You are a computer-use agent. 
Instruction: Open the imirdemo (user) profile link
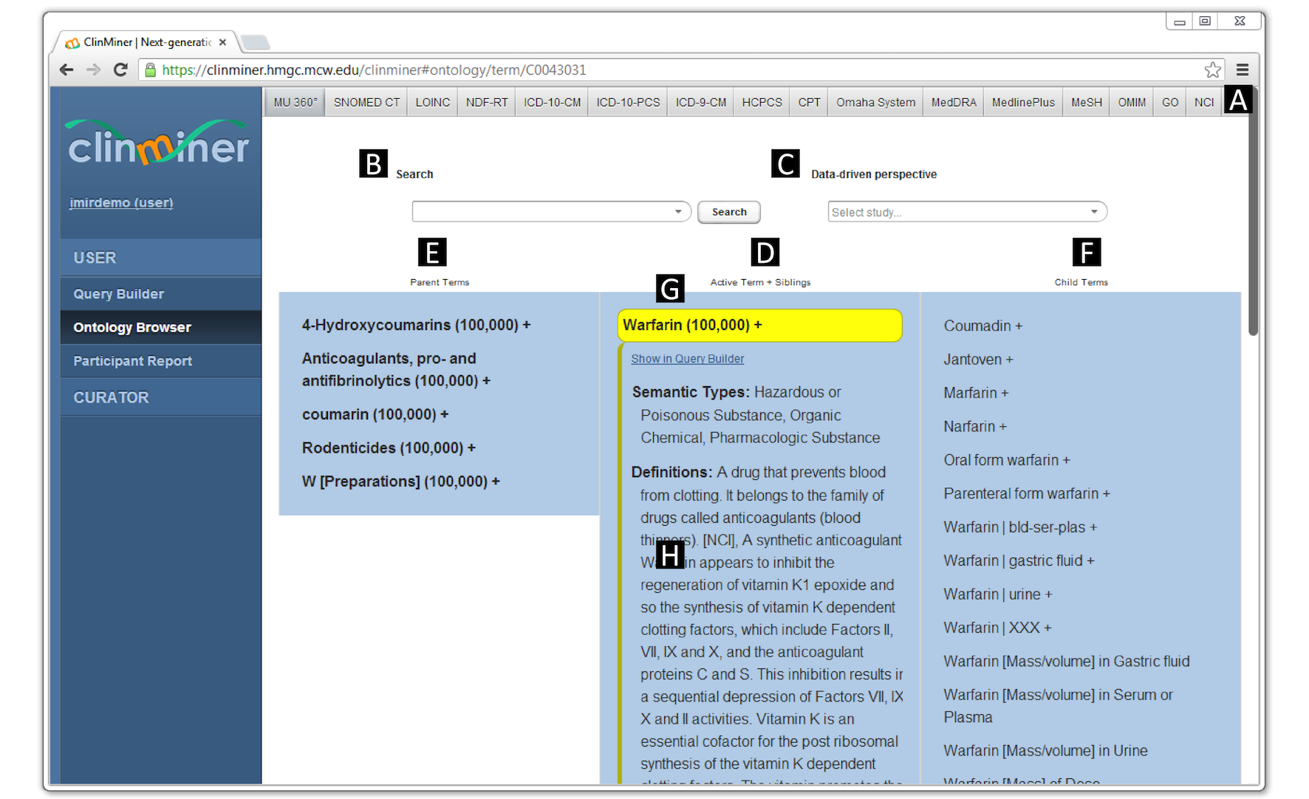coord(121,202)
